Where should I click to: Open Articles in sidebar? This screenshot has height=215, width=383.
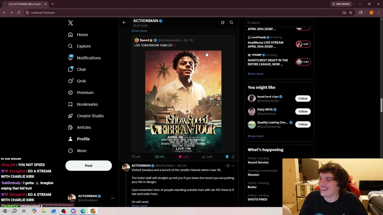click(80, 128)
